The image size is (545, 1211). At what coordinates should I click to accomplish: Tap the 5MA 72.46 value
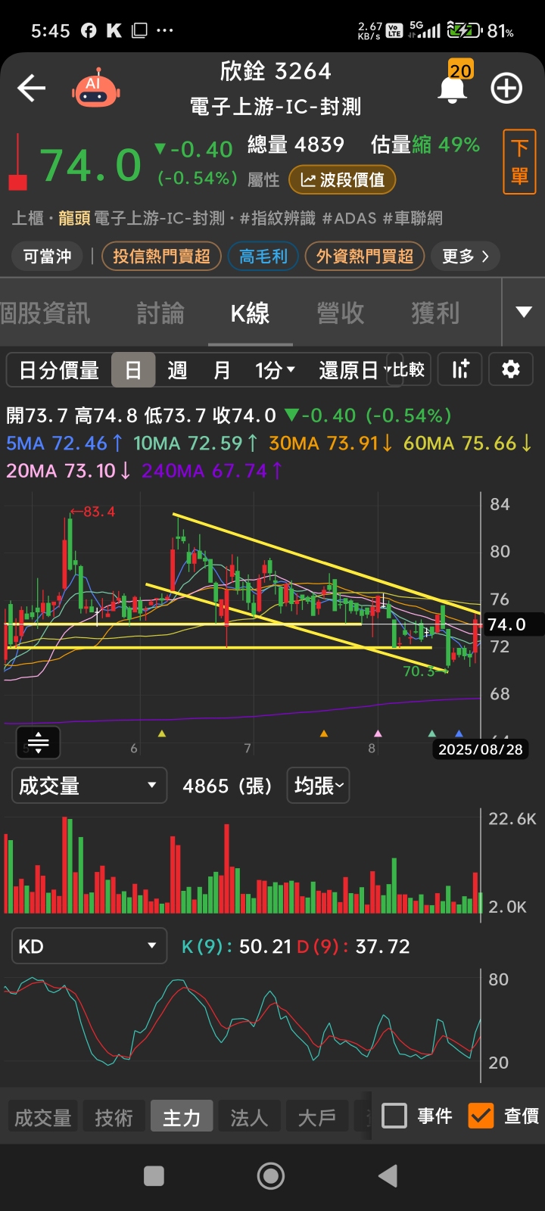(64, 443)
